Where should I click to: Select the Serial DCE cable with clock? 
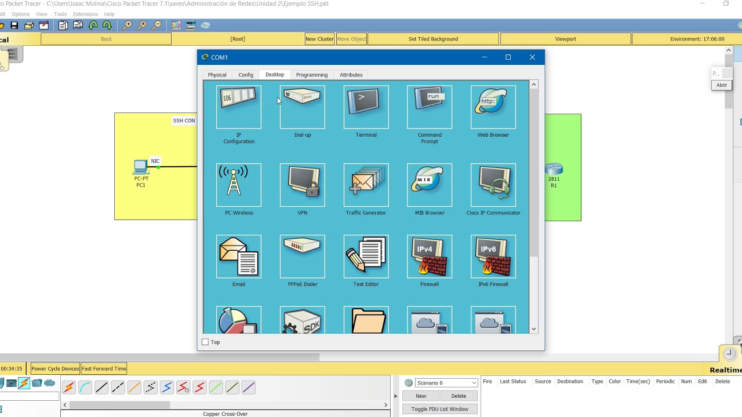coord(183,387)
